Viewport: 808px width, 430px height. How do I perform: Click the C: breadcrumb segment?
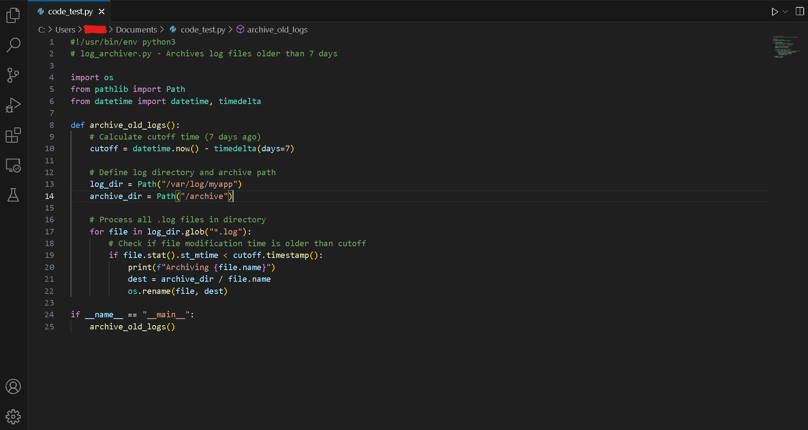point(42,29)
